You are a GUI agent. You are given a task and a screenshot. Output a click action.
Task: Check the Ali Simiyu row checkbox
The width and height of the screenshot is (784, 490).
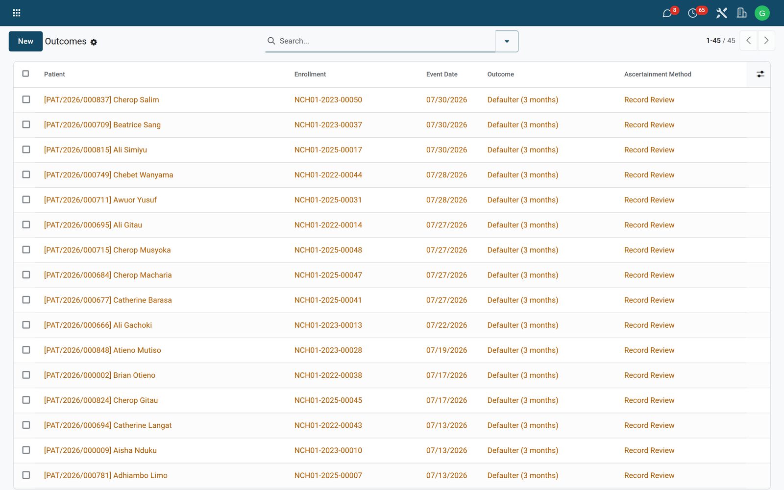pyautogui.click(x=26, y=149)
